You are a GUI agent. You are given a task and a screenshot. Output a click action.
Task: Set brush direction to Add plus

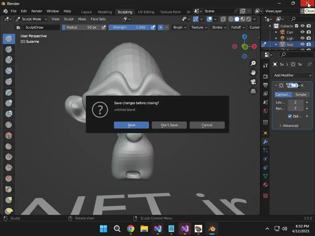point(161,27)
